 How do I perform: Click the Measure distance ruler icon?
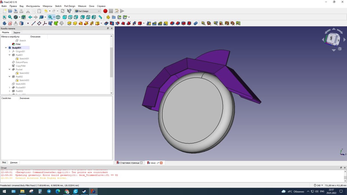coord(100,17)
